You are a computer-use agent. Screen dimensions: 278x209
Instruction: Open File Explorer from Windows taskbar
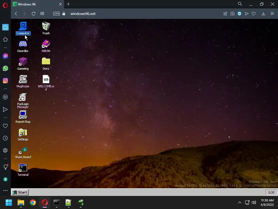21,202
